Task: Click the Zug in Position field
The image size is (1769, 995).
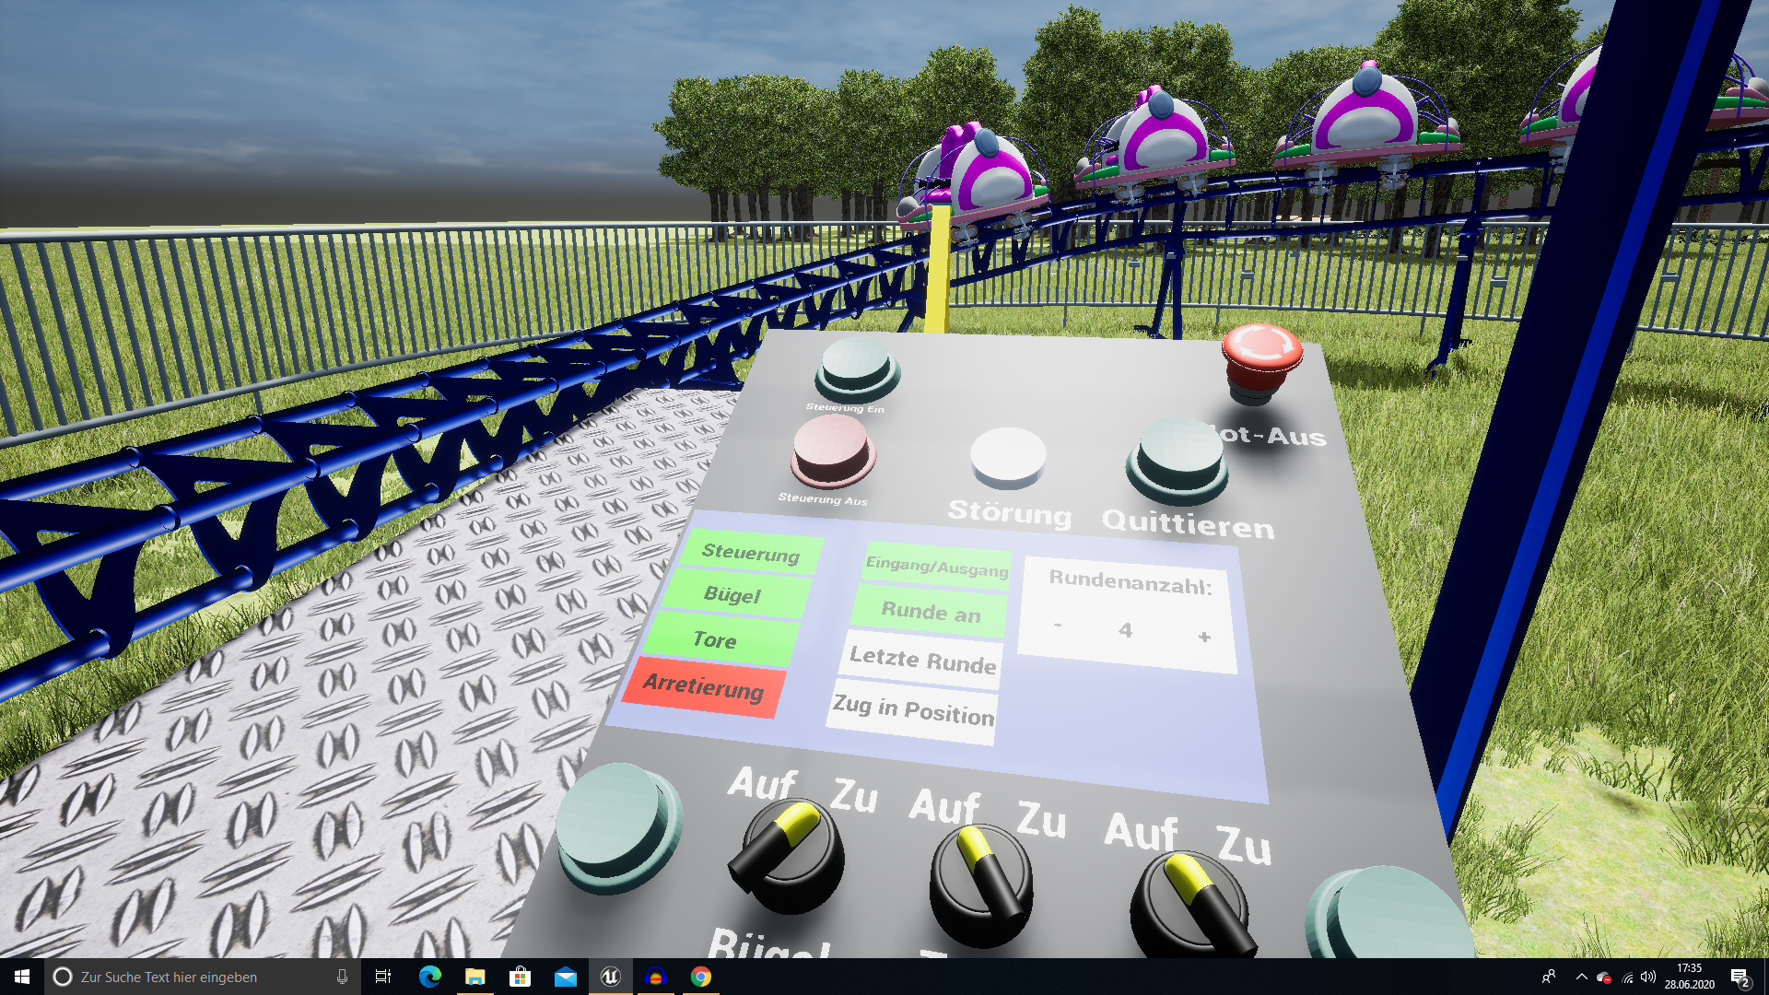Action: click(913, 710)
